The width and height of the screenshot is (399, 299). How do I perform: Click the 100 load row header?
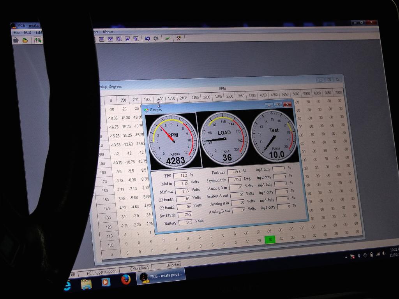click(110, 245)
